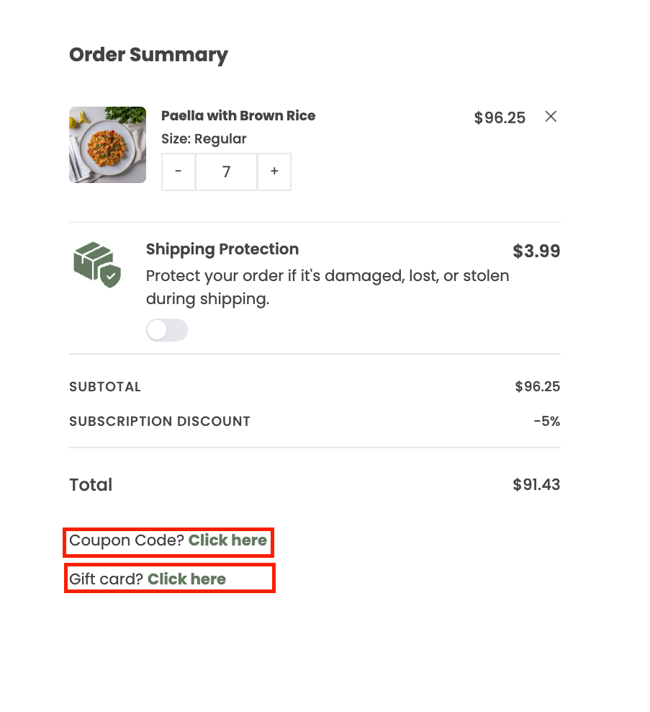This screenshot has height=712, width=650.
Task: Click the $96.25 price beside the product
Action: click(500, 117)
